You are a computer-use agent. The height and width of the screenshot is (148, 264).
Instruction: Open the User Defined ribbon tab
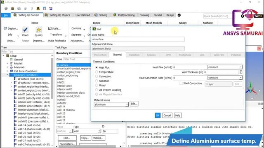pos(82,15)
